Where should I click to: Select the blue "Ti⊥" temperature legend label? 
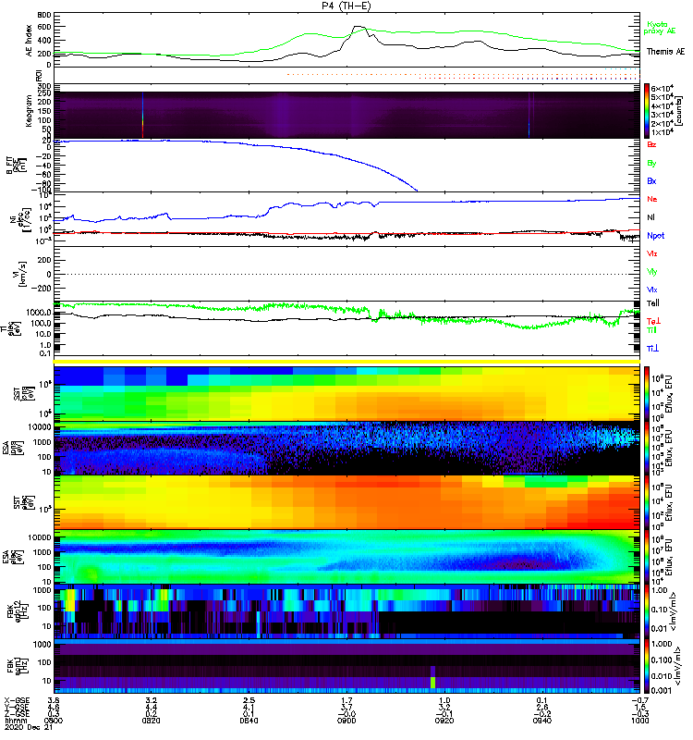(x=652, y=349)
